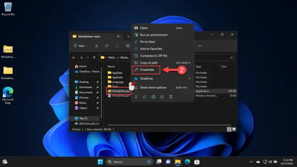Image resolution: width=297 pixels, height=167 pixels.
Task: Open OneDrive - Personal in navigation pane
Action: 87,72
